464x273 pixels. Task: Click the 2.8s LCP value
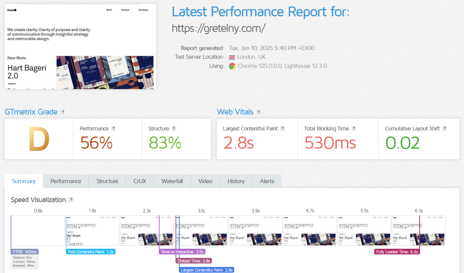(238, 143)
